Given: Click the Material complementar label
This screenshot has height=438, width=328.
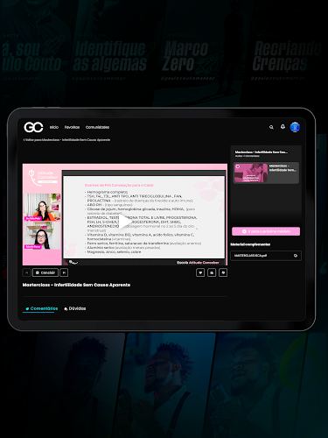Looking at the screenshot, I should [x=250, y=244].
